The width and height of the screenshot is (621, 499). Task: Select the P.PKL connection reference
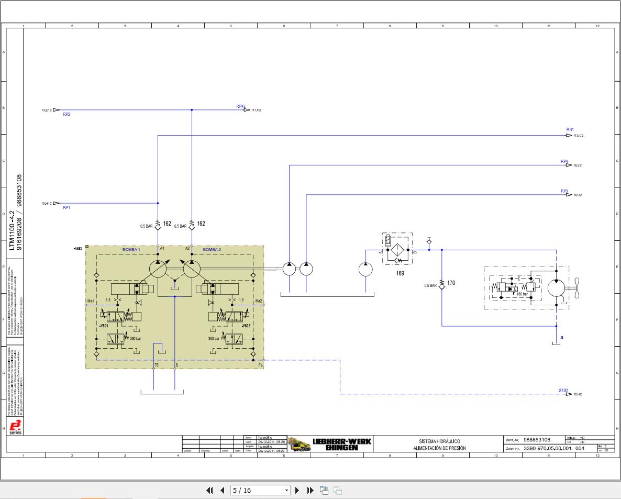pos(241,106)
